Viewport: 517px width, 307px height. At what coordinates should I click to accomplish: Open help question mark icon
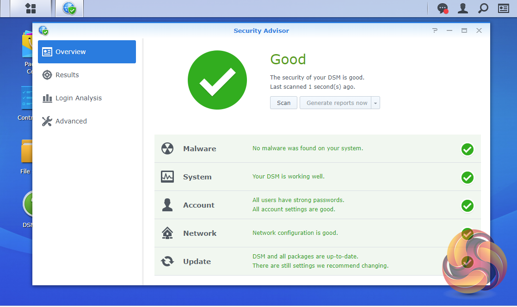tap(435, 31)
